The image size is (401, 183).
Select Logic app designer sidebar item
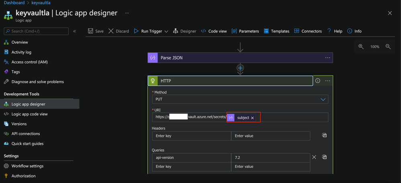pos(40,104)
